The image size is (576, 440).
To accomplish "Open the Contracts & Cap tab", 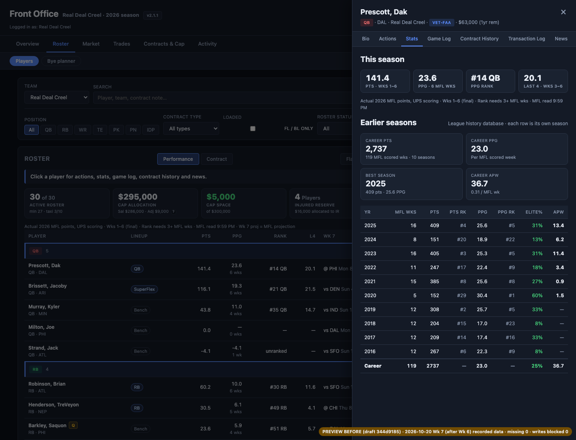I will click(164, 44).
